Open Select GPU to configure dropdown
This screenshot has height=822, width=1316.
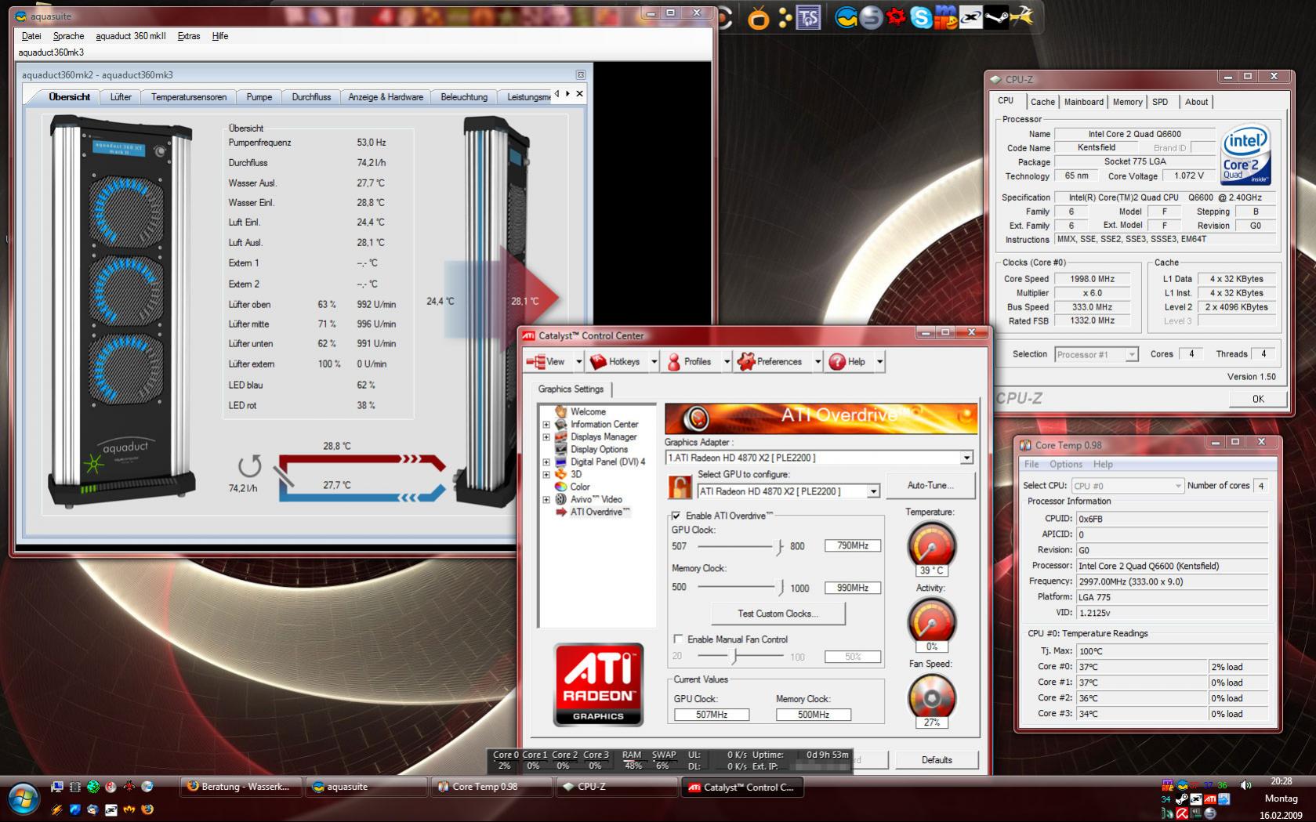click(x=873, y=491)
